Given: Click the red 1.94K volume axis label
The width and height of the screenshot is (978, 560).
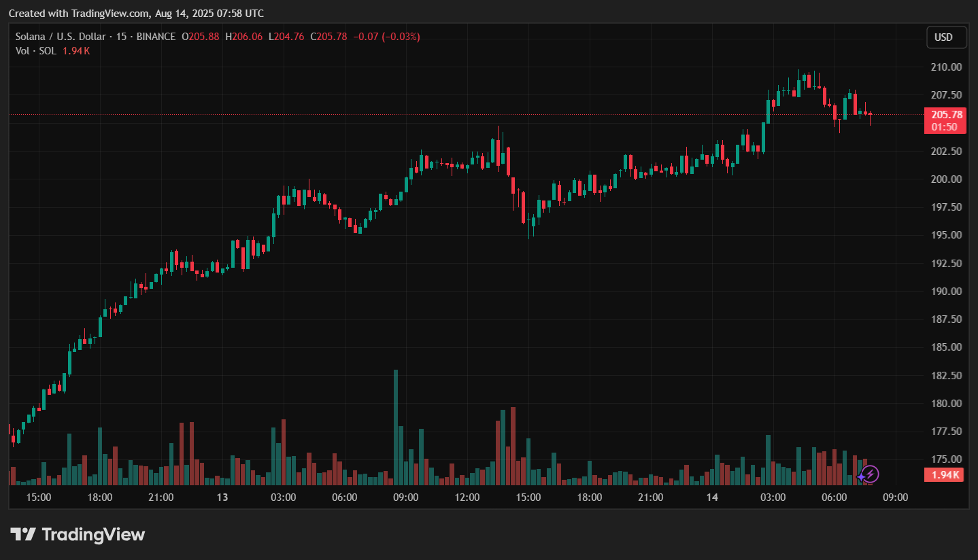Looking at the screenshot, I should pos(945,475).
